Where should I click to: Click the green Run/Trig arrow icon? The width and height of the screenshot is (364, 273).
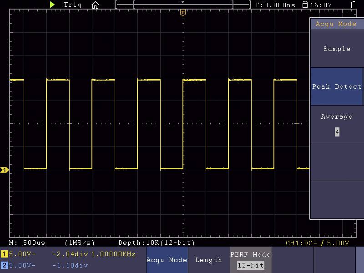pos(52,5)
